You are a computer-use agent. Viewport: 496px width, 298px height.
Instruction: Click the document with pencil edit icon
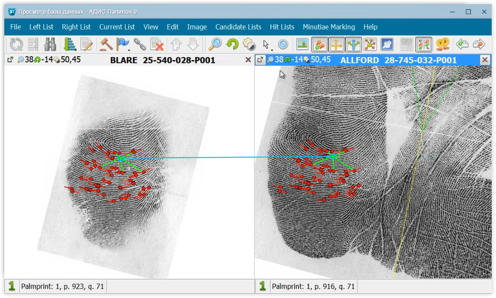87,44
